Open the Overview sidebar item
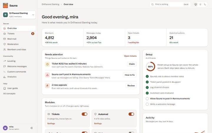This screenshot has width=212, height=133. coord(19,28)
